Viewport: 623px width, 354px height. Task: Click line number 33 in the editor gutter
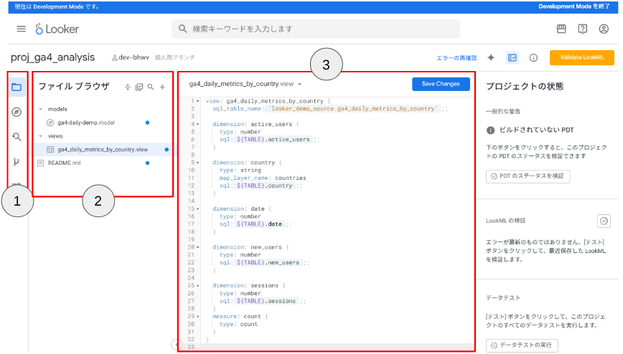point(191,348)
